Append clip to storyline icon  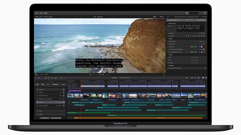pos(52,78)
